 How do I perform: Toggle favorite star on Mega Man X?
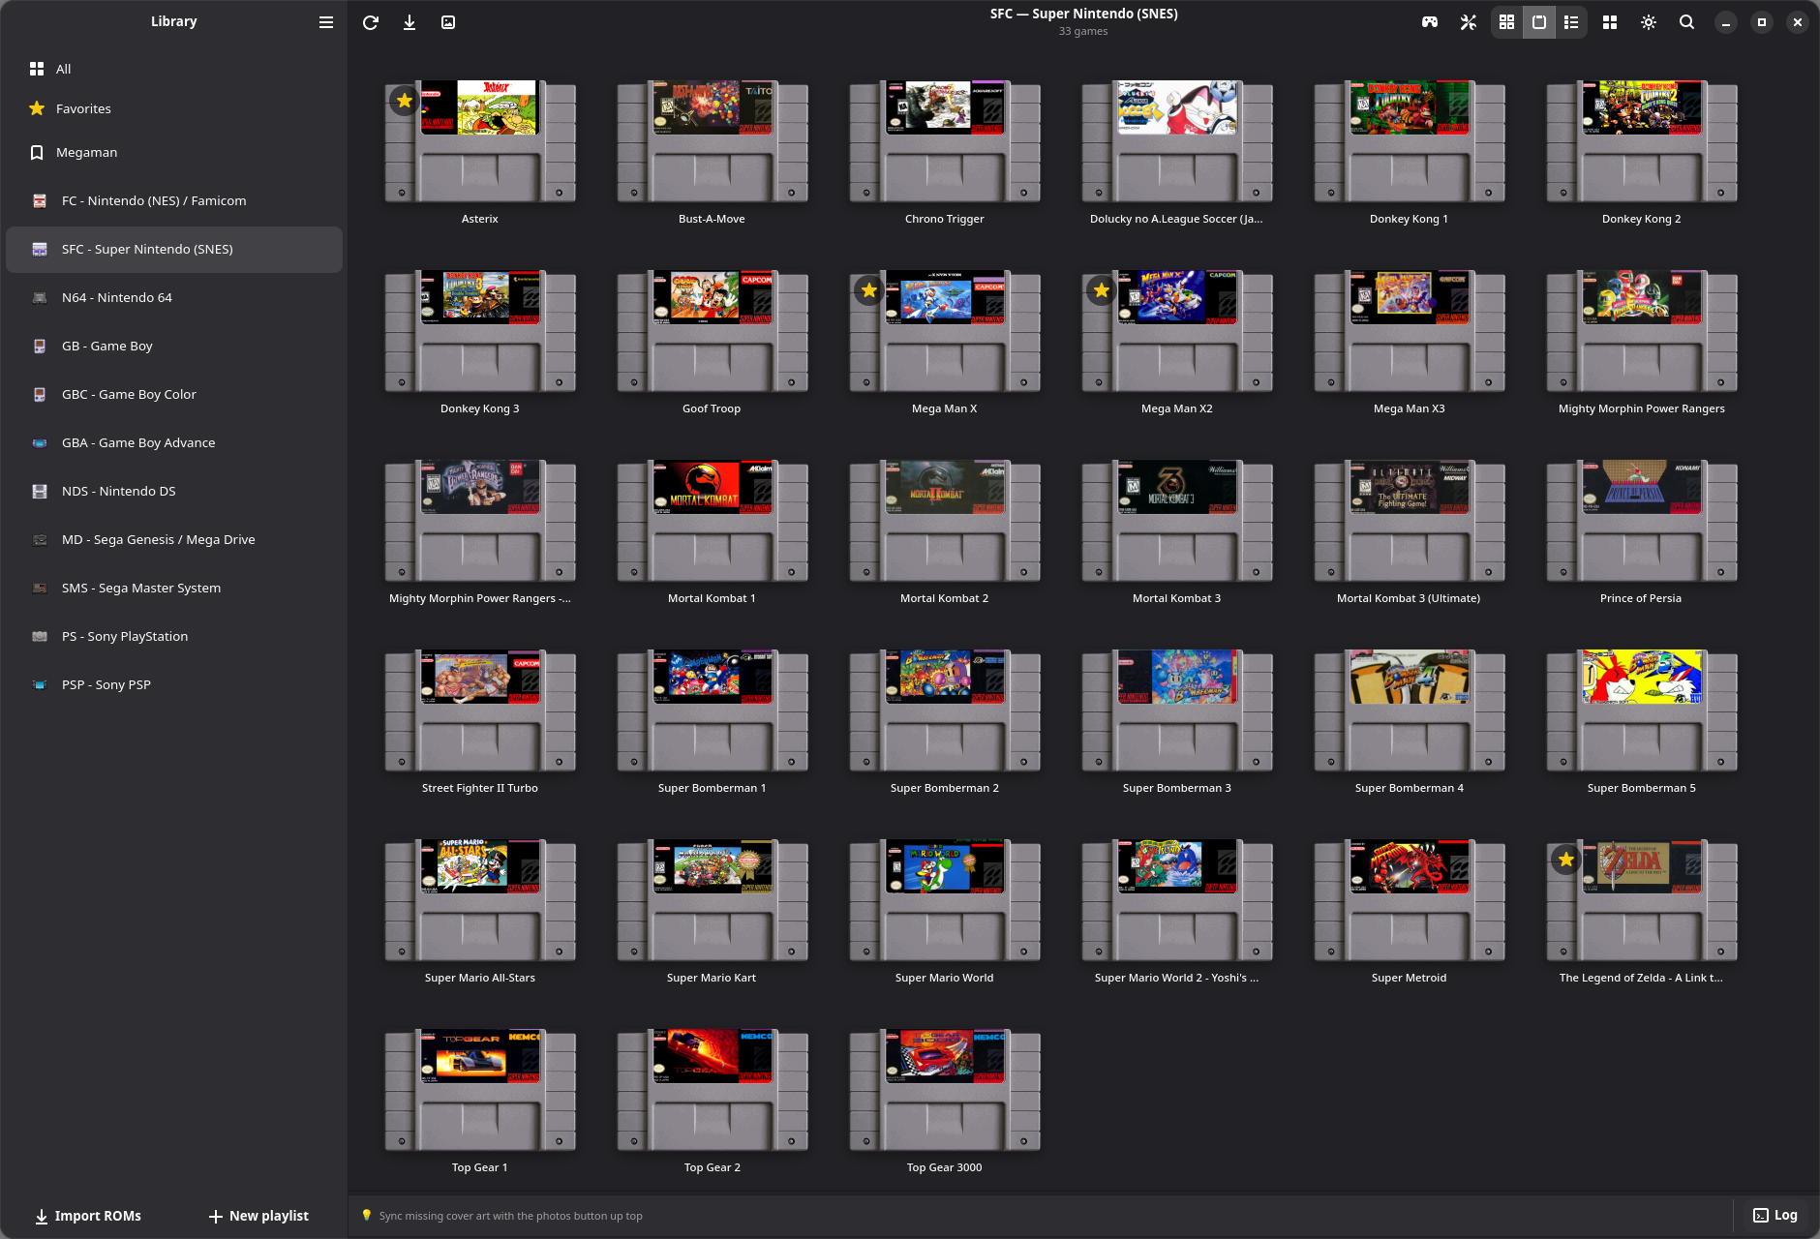pyautogui.click(x=869, y=290)
